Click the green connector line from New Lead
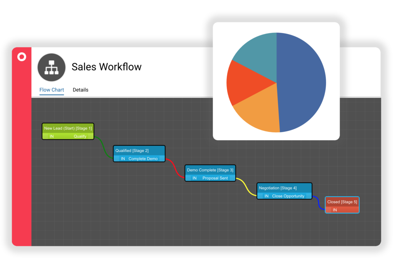This screenshot has height=258, width=393. click(x=103, y=148)
